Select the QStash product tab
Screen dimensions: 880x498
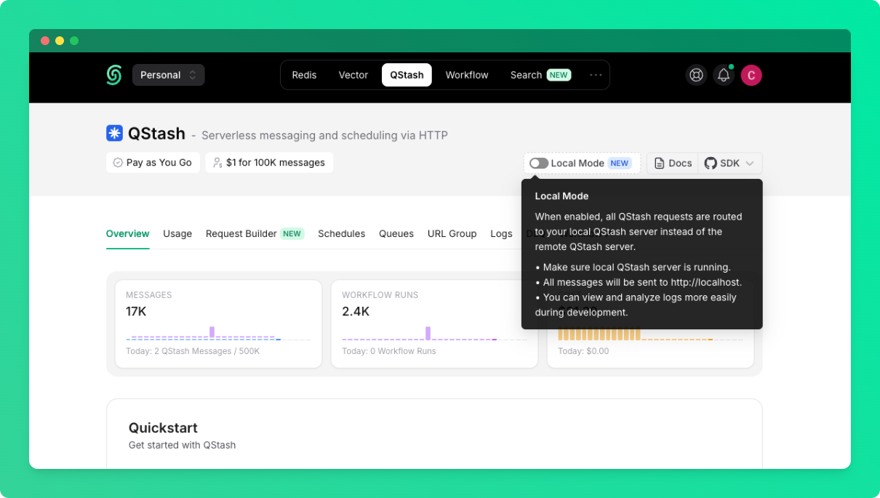(x=407, y=75)
